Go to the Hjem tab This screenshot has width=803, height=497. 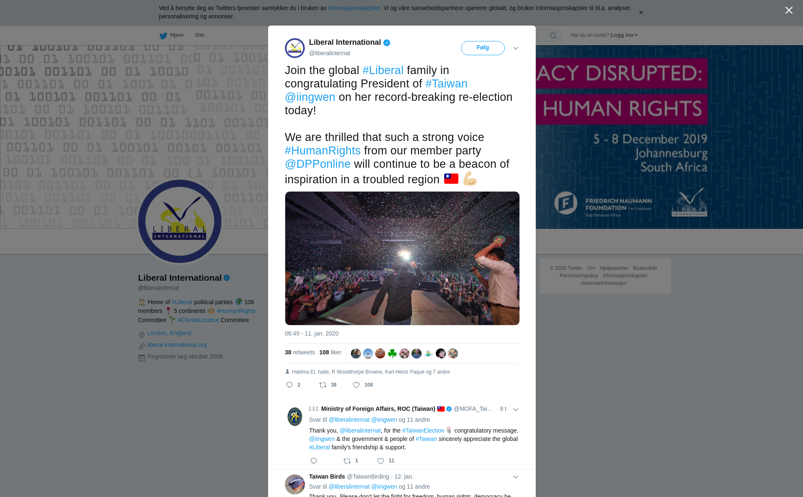point(171,35)
